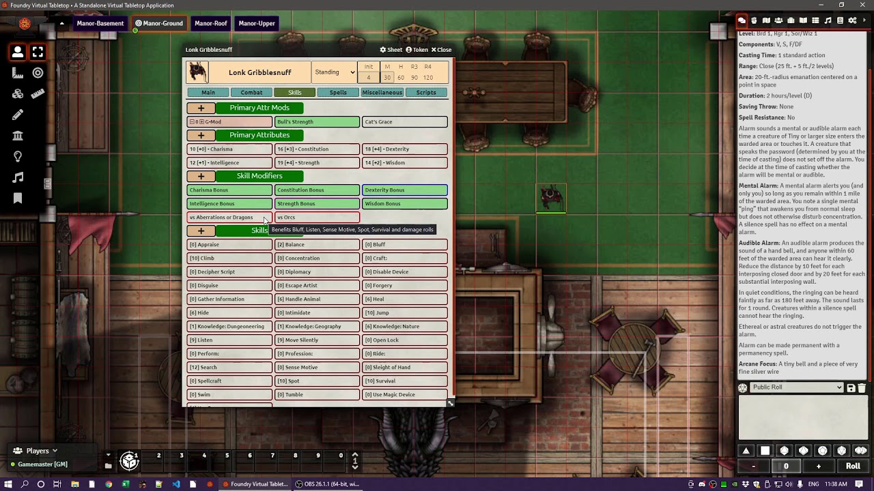Activate the Select Targets crosshair tool
The width and height of the screenshot is (874, 491).
pos(38,73)
